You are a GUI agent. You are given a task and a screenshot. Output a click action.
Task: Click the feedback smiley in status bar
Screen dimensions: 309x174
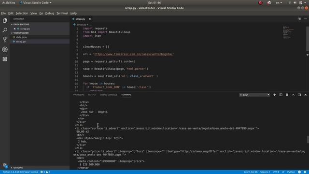click(x=299, y=172)
